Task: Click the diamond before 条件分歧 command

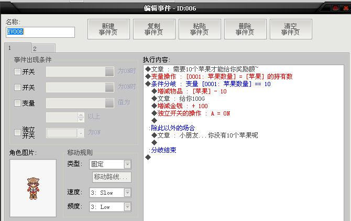Action: click(148, 83)
